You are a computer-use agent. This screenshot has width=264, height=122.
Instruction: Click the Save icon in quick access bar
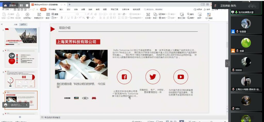pos(15,10)
